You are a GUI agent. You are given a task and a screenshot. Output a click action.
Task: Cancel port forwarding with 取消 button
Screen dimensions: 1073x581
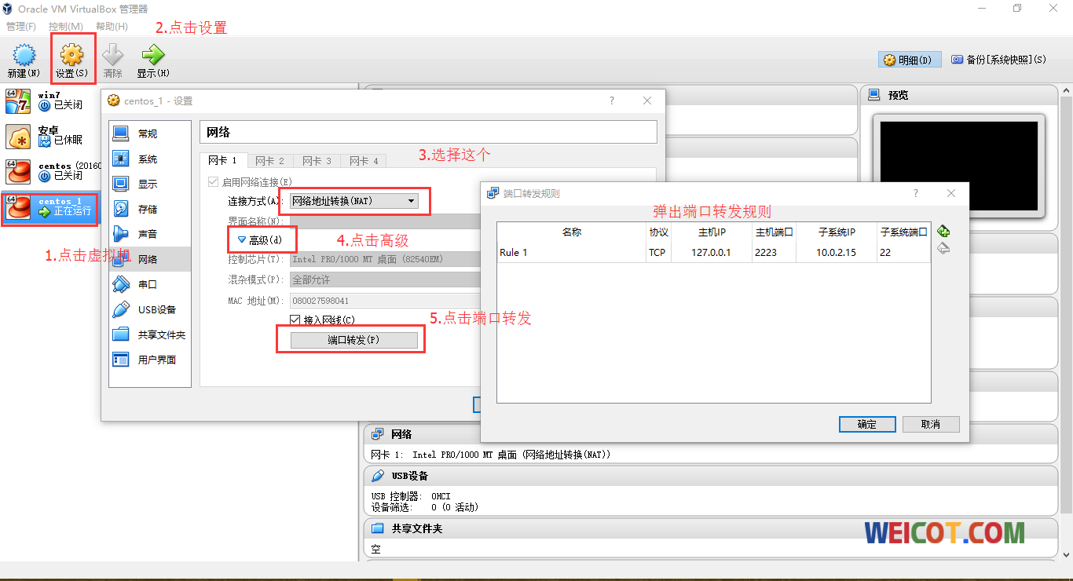pyautogui.click(x=931, y=424)
